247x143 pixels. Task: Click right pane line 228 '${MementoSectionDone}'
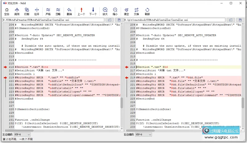tap(153, 109)
